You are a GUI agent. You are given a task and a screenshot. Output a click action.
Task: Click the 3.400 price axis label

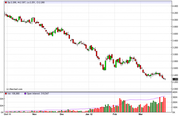click(x=175, y=41)
